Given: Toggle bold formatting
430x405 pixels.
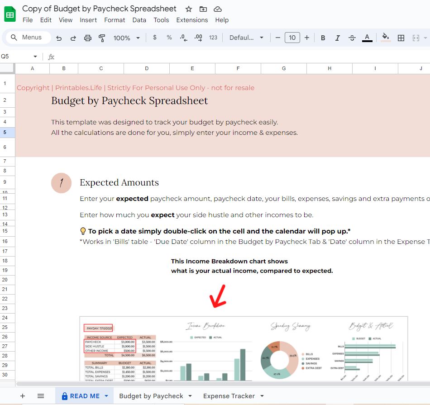Looking at the screenshot, I should coord(323,38).
